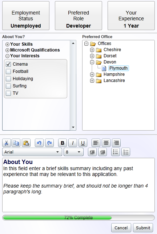Expand the Cheshire offices folder
This screenshot has width=157, height=234.
click(x=92, y=50)
